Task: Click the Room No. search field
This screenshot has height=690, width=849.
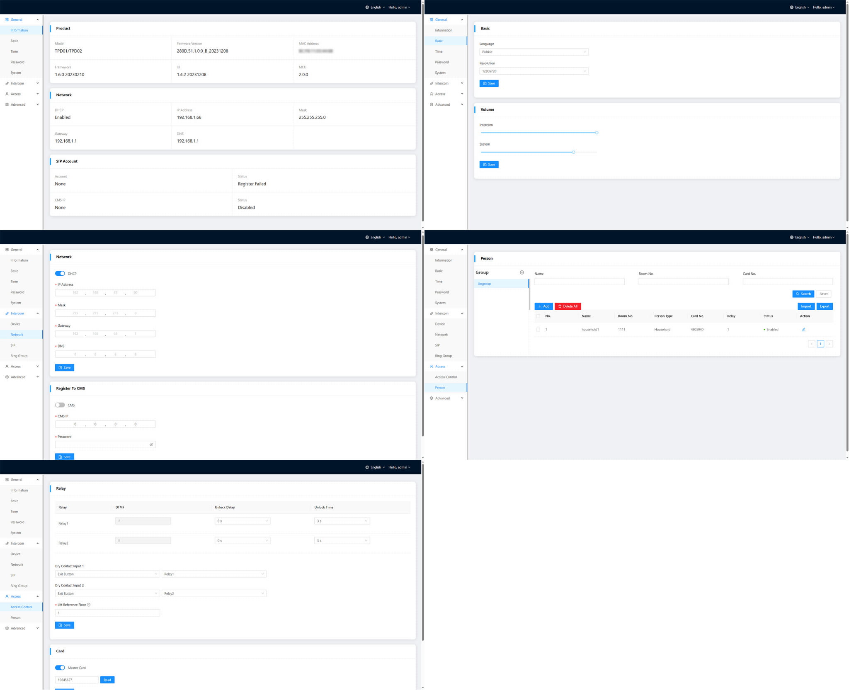Action: [683, 282]
